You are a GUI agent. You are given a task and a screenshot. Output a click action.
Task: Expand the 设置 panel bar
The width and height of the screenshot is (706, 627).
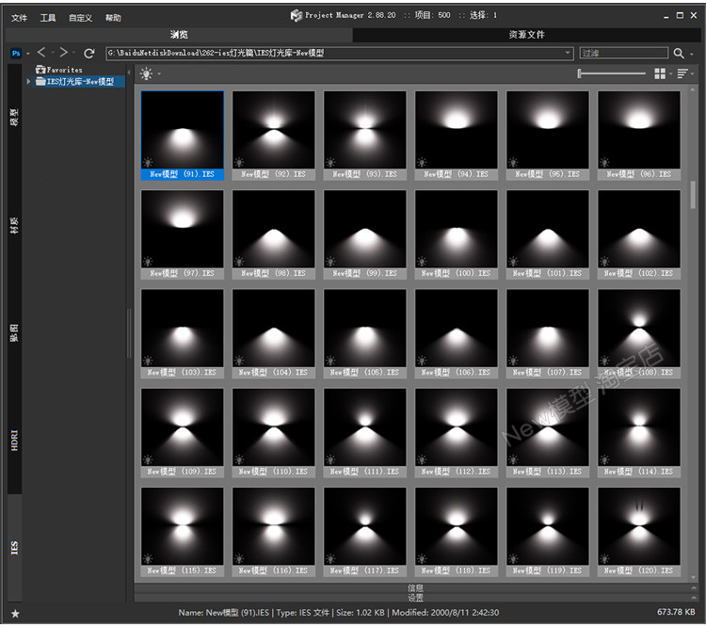click(x=415, y=598)
